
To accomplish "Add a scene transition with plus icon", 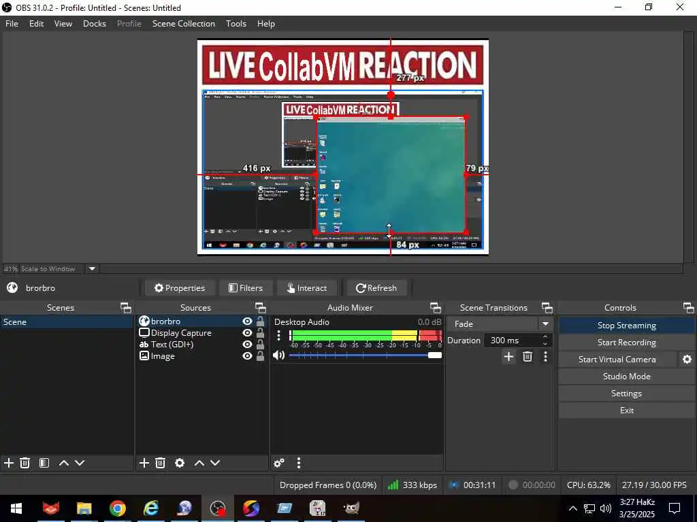I will click(508, 356).
